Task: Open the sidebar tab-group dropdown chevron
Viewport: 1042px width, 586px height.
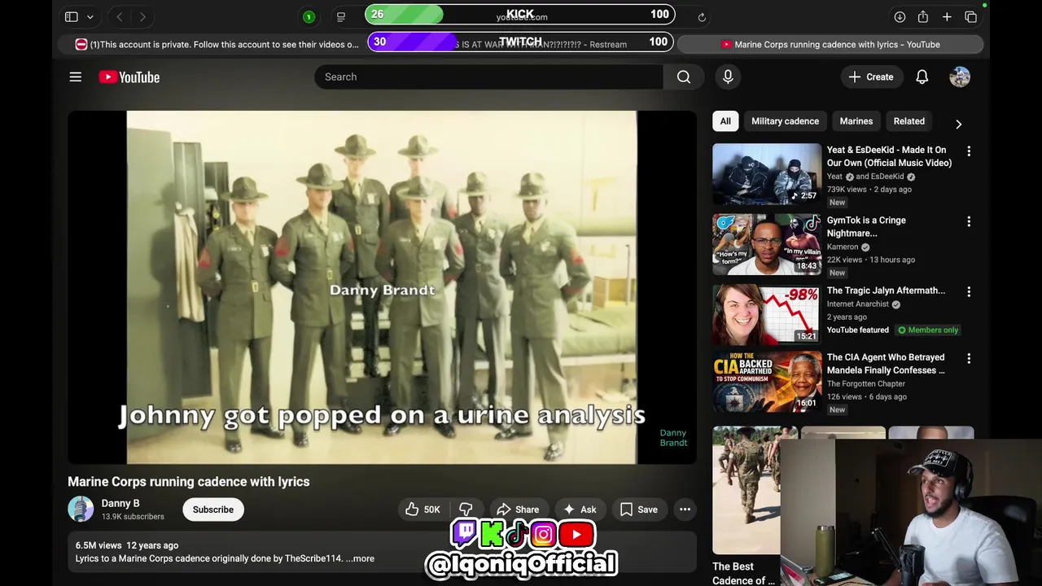Action: point(90,16)
